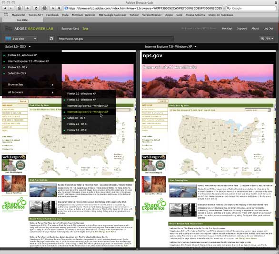279x254 pixels.
Task: Open Picasa Albums bookmark
Action: click(x=195, y=15)
